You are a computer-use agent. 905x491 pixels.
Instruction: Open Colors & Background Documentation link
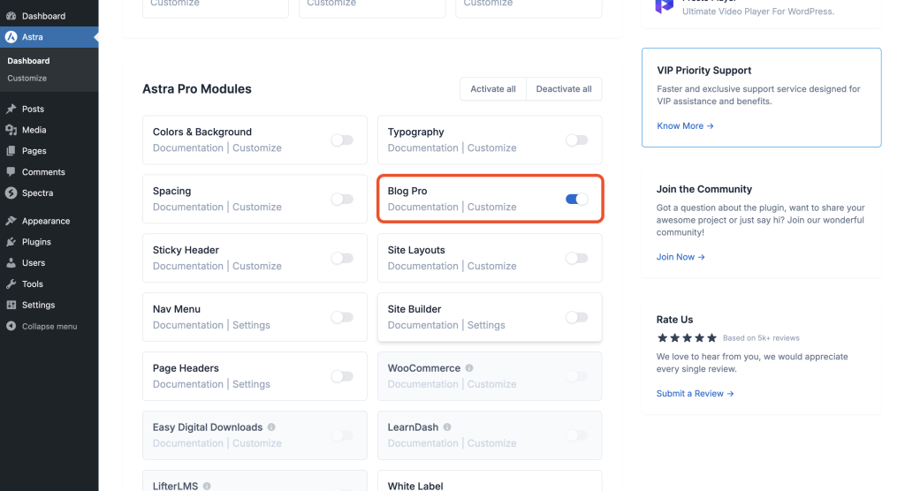[x=187, y=148]
